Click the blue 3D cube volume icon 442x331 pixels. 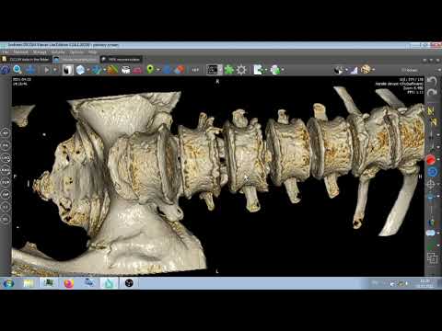(80, 70)
